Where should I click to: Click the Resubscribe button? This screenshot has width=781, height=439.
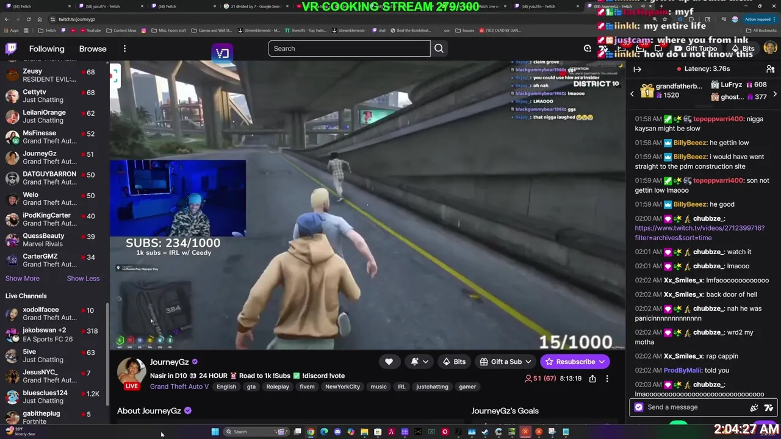575,362
